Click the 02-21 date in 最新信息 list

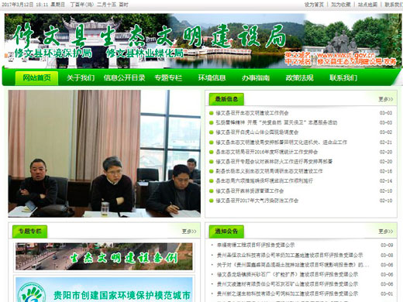tap(386, 142)
